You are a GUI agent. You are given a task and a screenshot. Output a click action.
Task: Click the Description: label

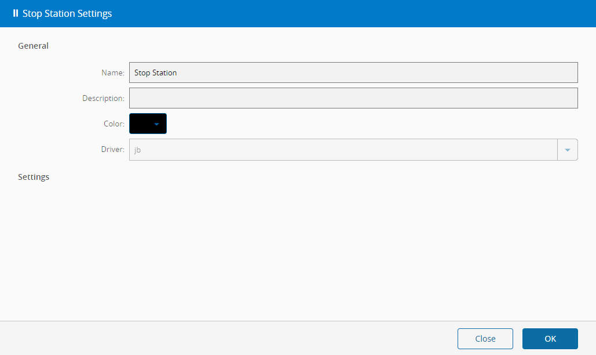[x=103, y=98]
